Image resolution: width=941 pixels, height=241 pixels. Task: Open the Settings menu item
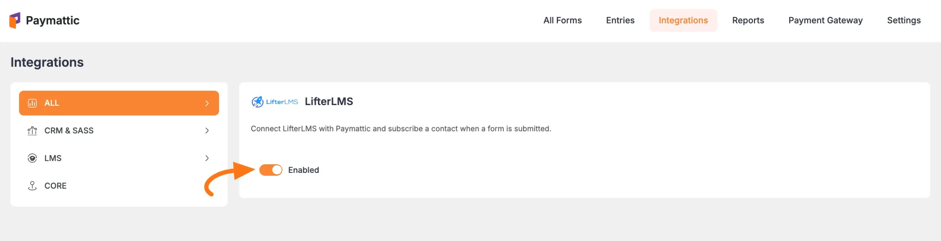[904, 20]
